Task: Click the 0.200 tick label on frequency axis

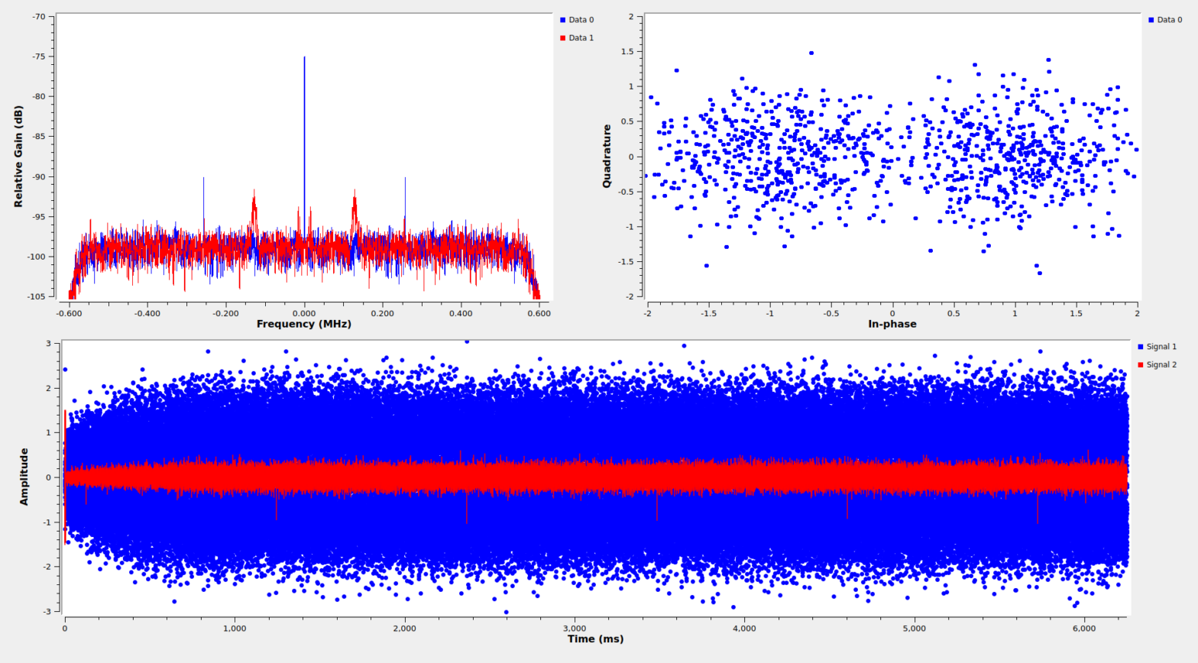Action: click(x=382, y=313)
